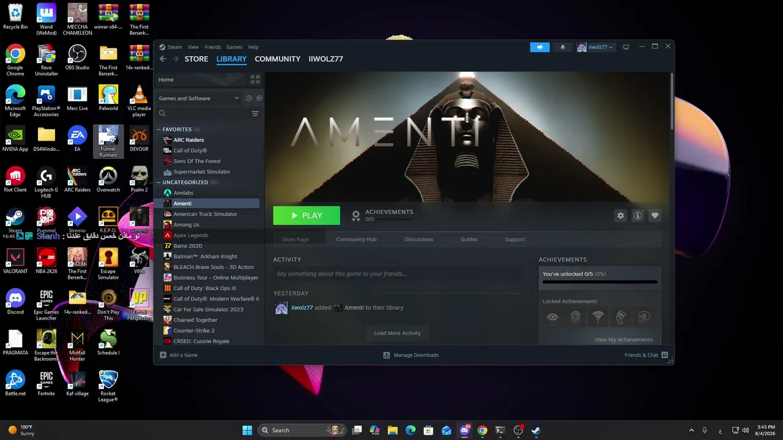Open the Steam menu
The width and height of the screenshot is (783, 440).
pos(174,47)
